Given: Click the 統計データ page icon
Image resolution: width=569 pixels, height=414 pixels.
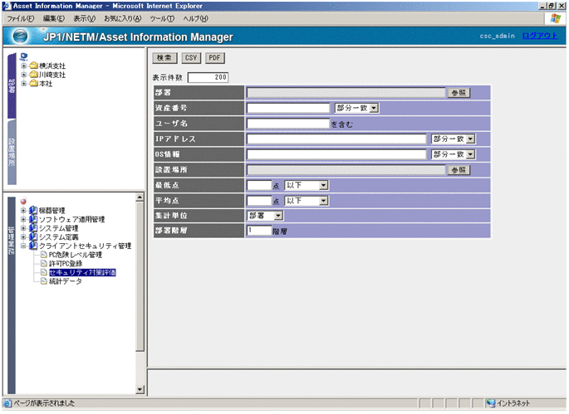Looking at the screenshot, I should (44, 282).
